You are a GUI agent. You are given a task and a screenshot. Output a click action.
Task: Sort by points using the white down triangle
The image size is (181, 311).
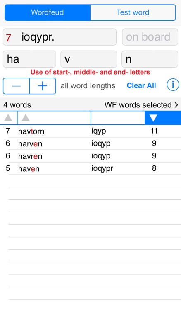pyautogui.click(x=153, y=118)
